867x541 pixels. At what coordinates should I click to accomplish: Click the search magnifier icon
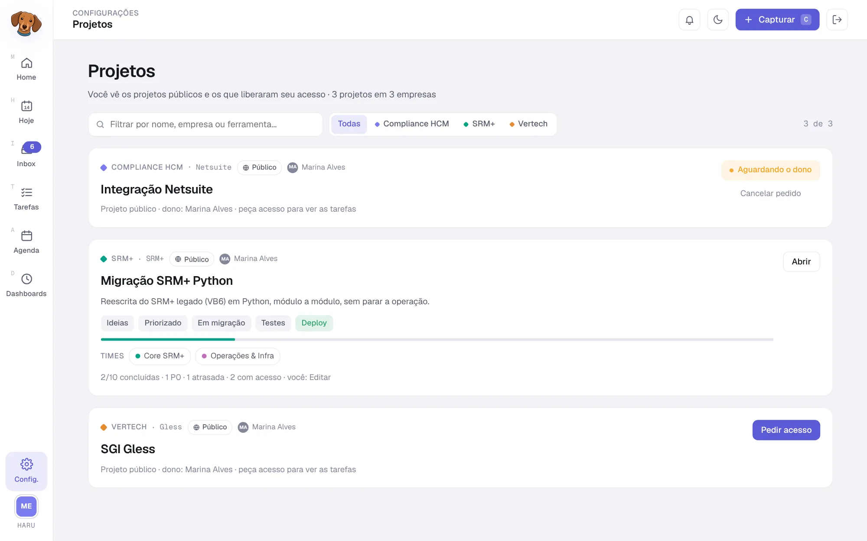pos(100,125)
